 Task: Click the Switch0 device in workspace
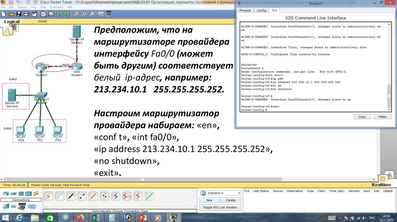[x=41, y=96]
